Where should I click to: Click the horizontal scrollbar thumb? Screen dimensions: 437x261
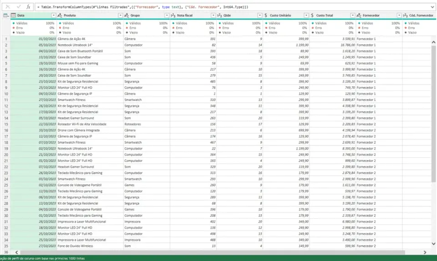pos(213,252)
